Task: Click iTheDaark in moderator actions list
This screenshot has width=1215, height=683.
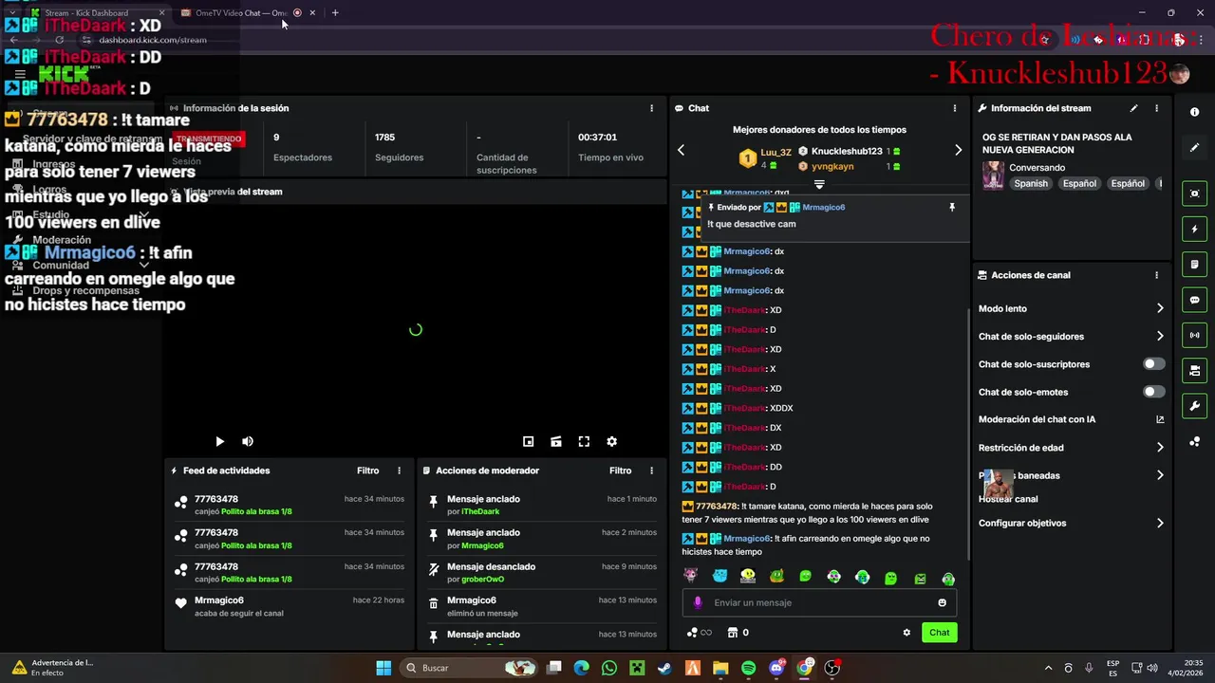Action: coord(480,512)
